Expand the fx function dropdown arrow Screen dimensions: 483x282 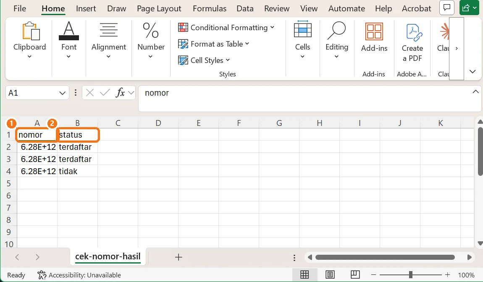[131, 93]
